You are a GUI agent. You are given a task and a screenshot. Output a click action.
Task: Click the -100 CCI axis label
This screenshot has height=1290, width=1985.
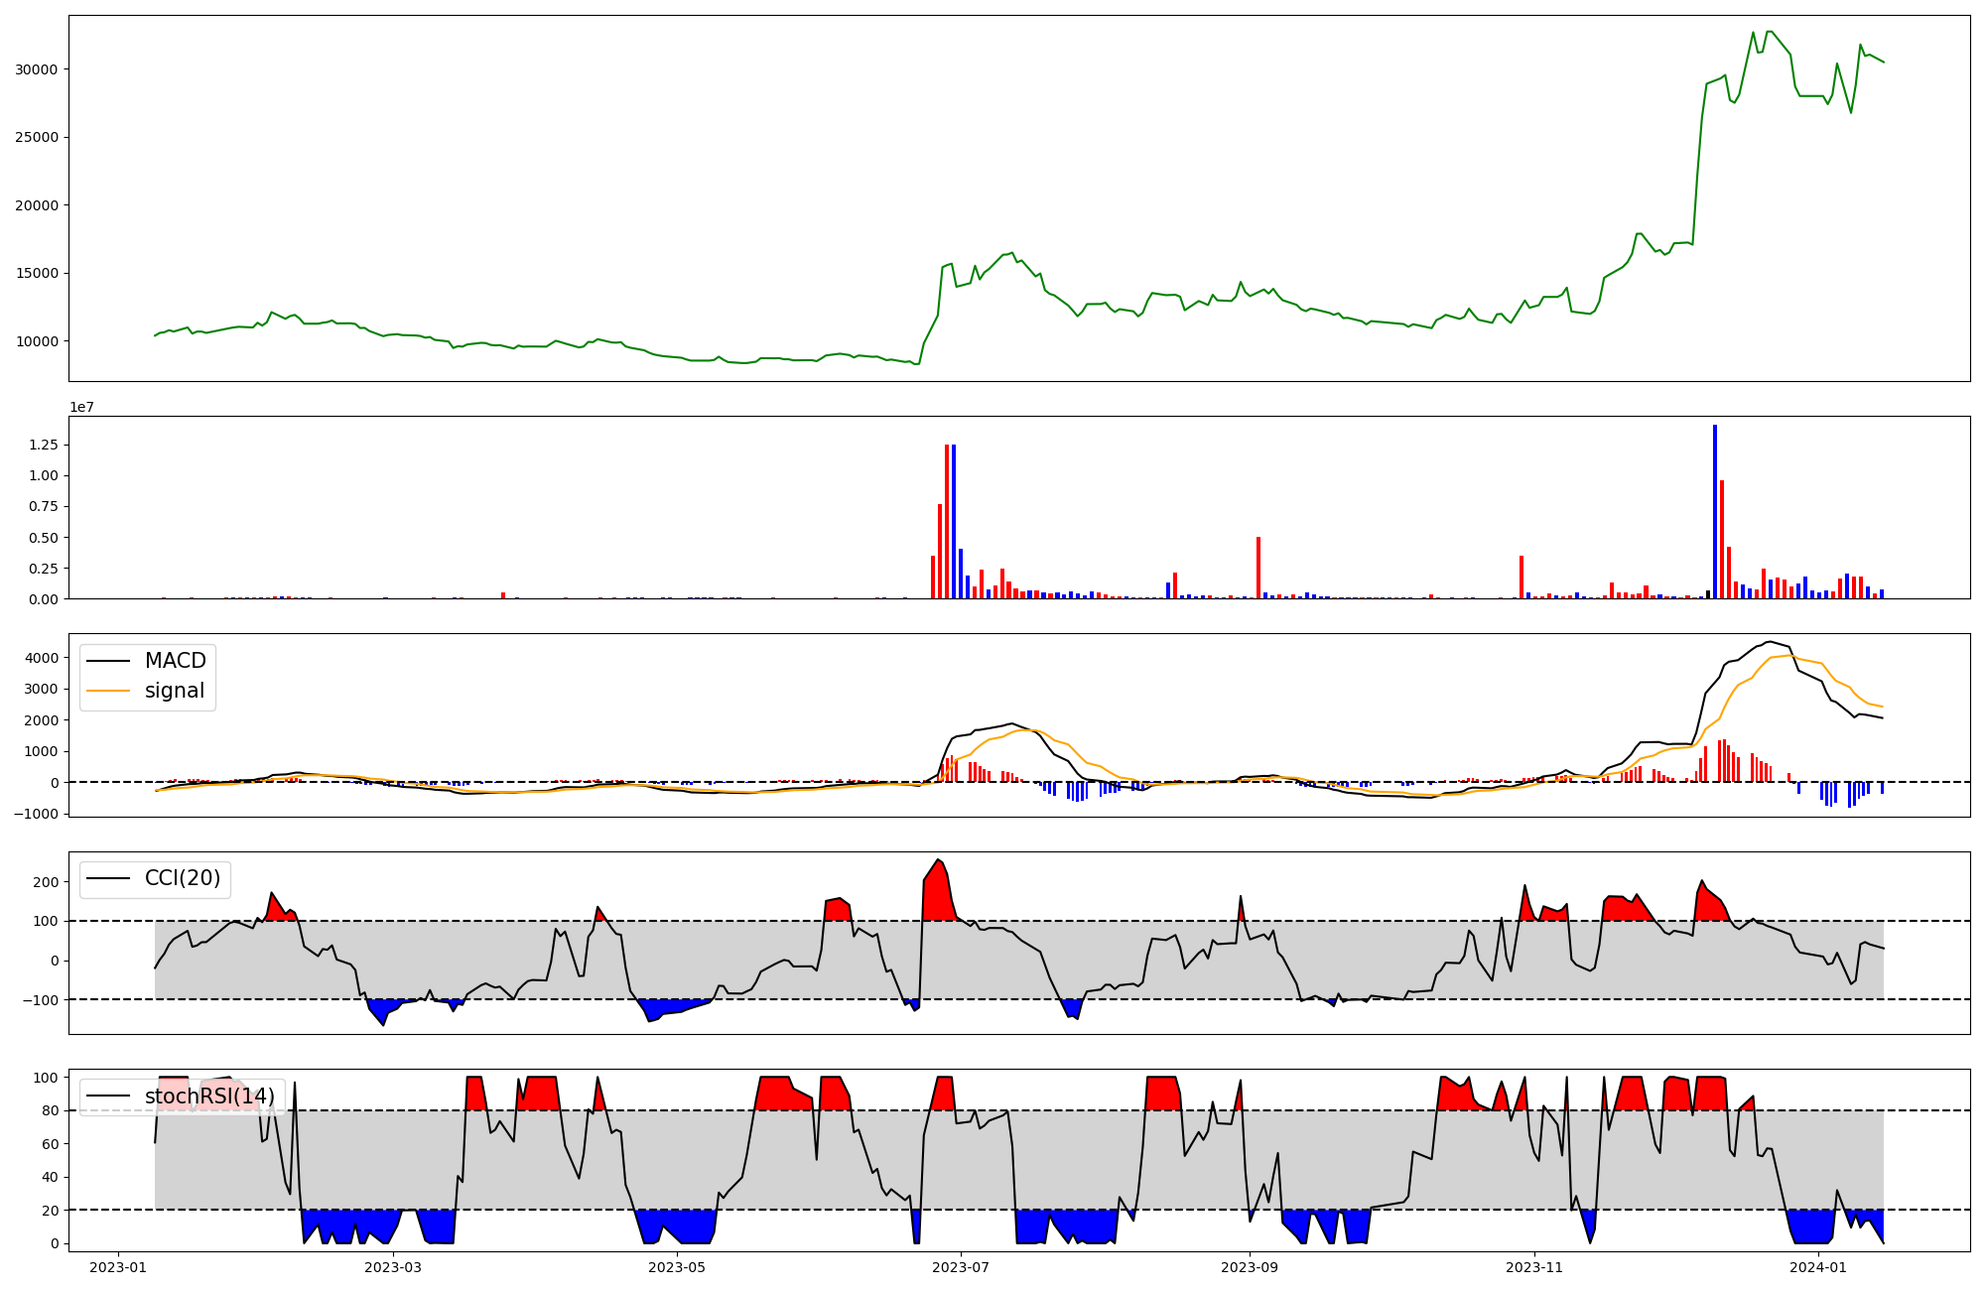pyautogui.click(x=41, y=1000)
